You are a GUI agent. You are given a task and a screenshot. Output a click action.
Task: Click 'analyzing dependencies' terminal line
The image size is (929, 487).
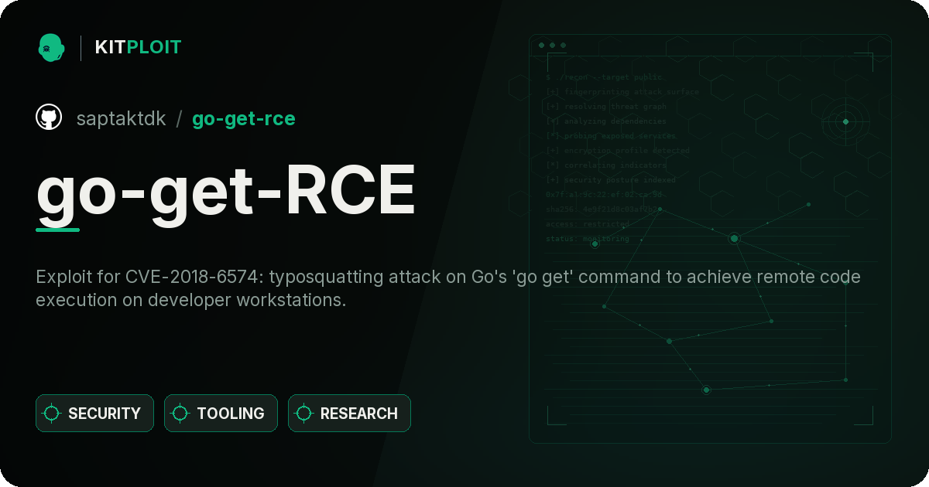[x=606, y=121]
